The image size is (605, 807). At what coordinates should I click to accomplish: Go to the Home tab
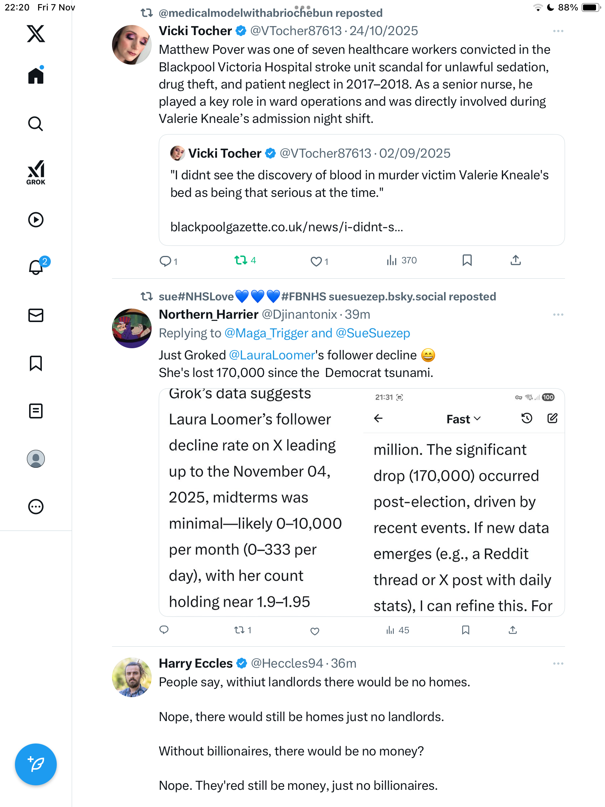pos(36,76)
